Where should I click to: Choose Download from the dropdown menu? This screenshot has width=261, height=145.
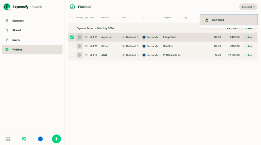(x=229, y=20)
